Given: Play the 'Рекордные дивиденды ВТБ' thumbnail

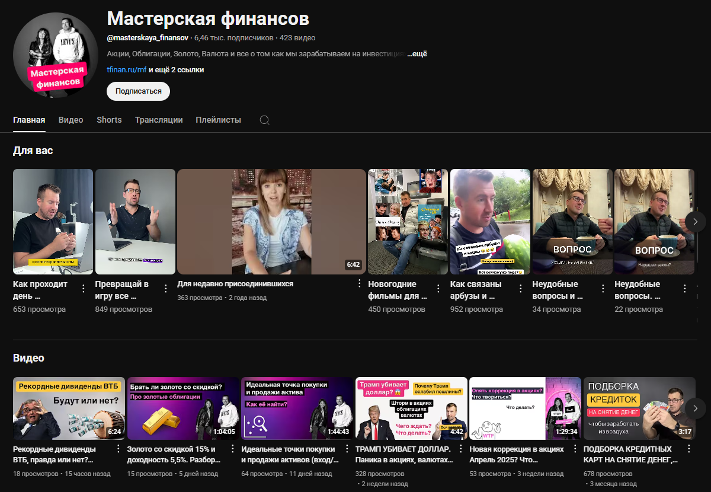Looking at the screenshot, I should (x=69, y=408).
